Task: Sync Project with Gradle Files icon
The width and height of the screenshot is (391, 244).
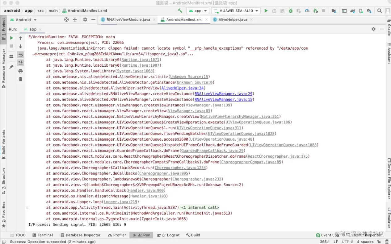Action: pyautogui.click(x=352, y=10)
